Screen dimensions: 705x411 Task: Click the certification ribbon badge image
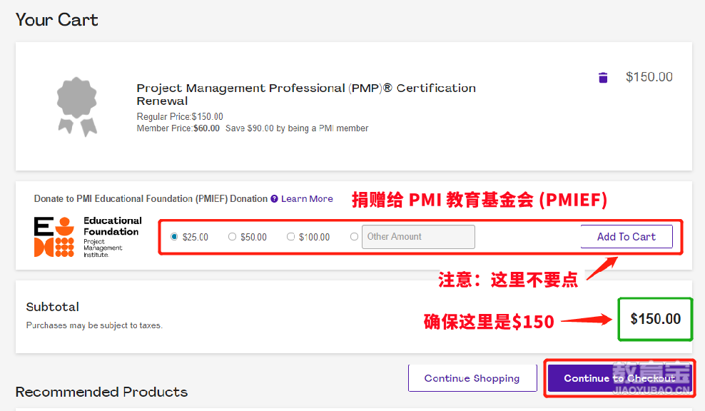tap(77, 106)
